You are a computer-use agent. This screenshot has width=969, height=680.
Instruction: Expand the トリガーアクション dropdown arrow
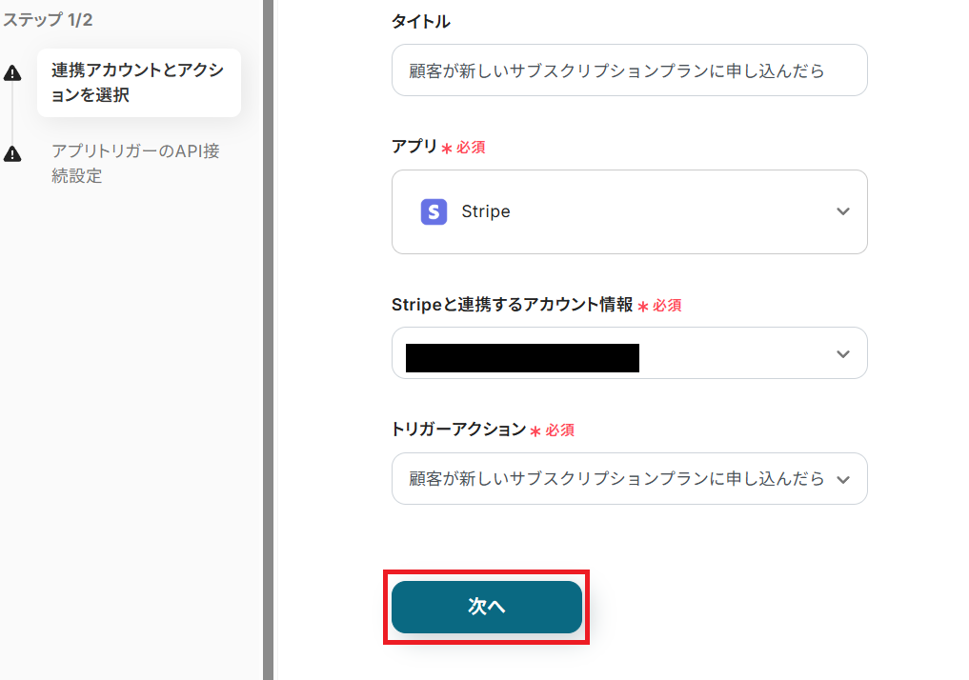(x=842, y=479)
